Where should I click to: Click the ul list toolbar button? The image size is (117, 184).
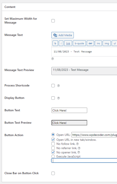point(115,44)
